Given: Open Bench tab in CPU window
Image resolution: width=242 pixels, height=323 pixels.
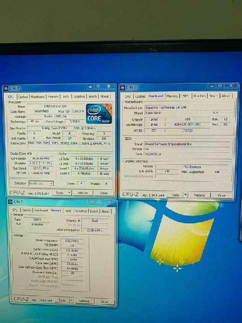Looking at the screenshot, I should (93, 96).
